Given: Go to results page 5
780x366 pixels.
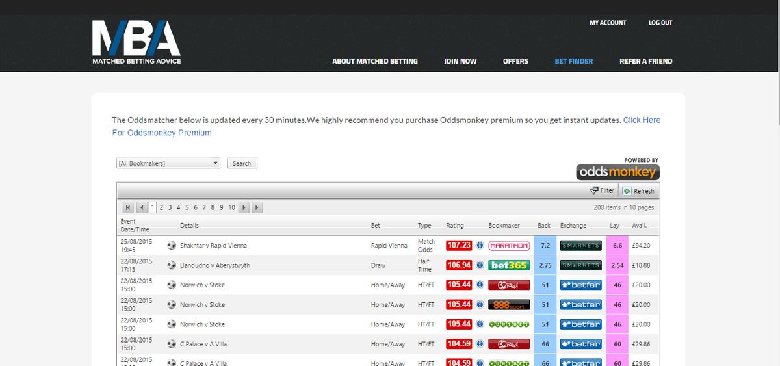Looking at the screenshot, I should [187, 207].
